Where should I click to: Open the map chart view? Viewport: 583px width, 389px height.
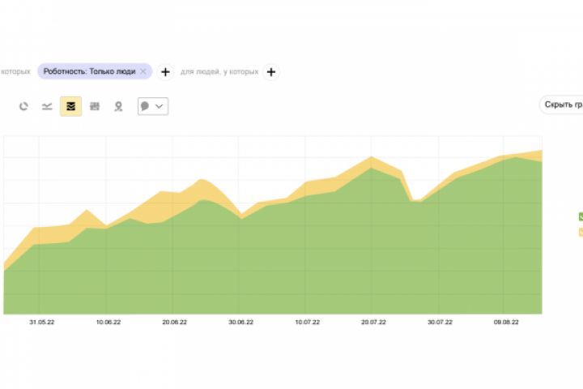coord(118,106)
